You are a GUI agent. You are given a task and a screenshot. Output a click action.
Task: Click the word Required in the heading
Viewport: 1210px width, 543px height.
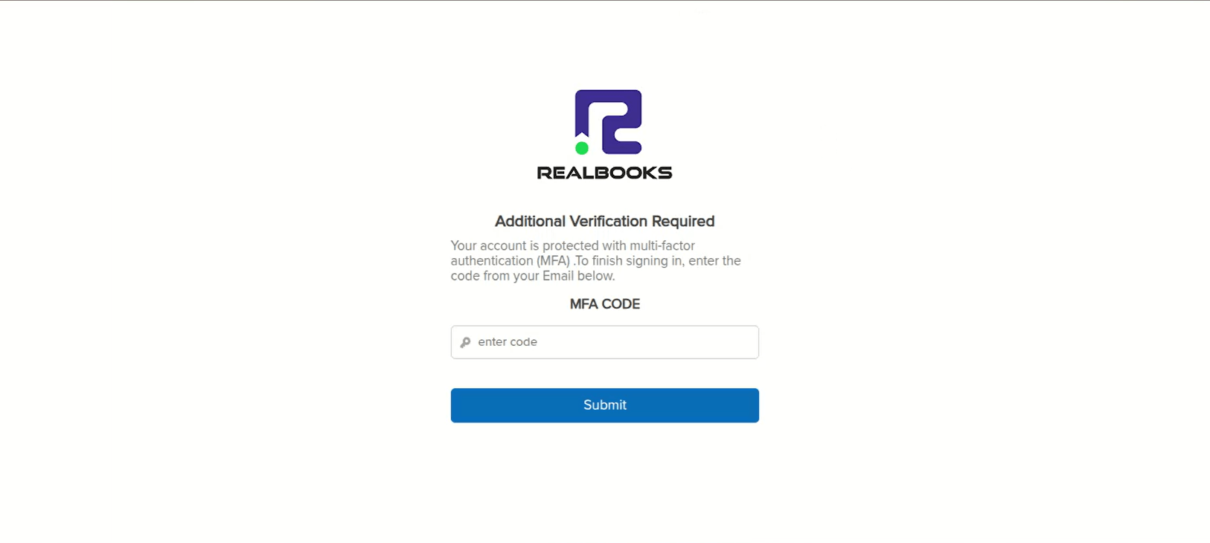(x=683, y=221)
